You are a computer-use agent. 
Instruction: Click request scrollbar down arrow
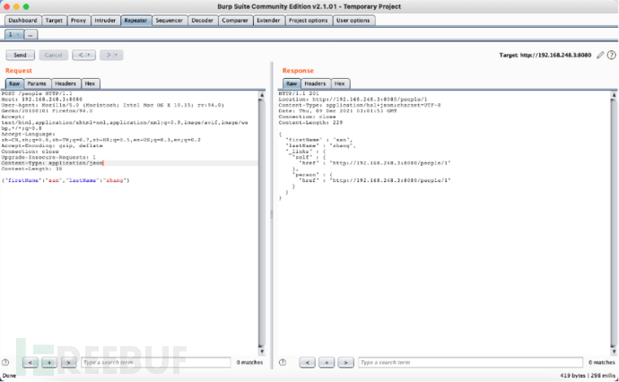[x=261, y=352]
